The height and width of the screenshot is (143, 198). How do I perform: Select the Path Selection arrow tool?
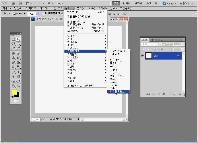[x=14, y=77]
